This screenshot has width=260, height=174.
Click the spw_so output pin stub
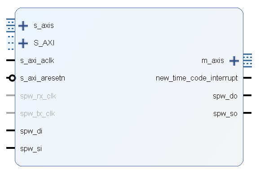pyautogui.click(x=247, y=113)
